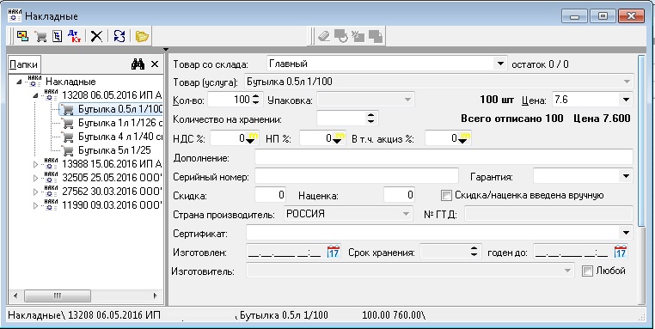655x329 pixels.
Task: Click the grayed eraser icon in second toolbar
Action: point(324,36)
